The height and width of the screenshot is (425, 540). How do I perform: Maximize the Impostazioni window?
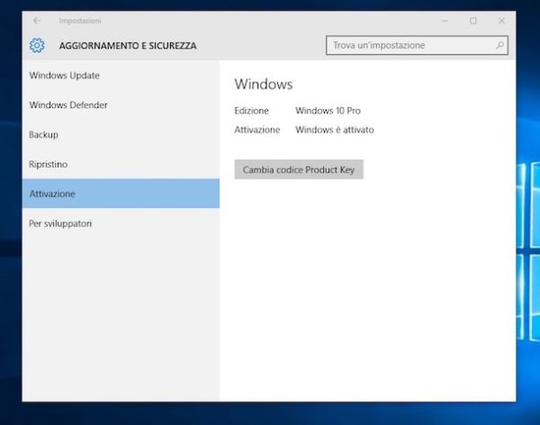tap(473, 20)
